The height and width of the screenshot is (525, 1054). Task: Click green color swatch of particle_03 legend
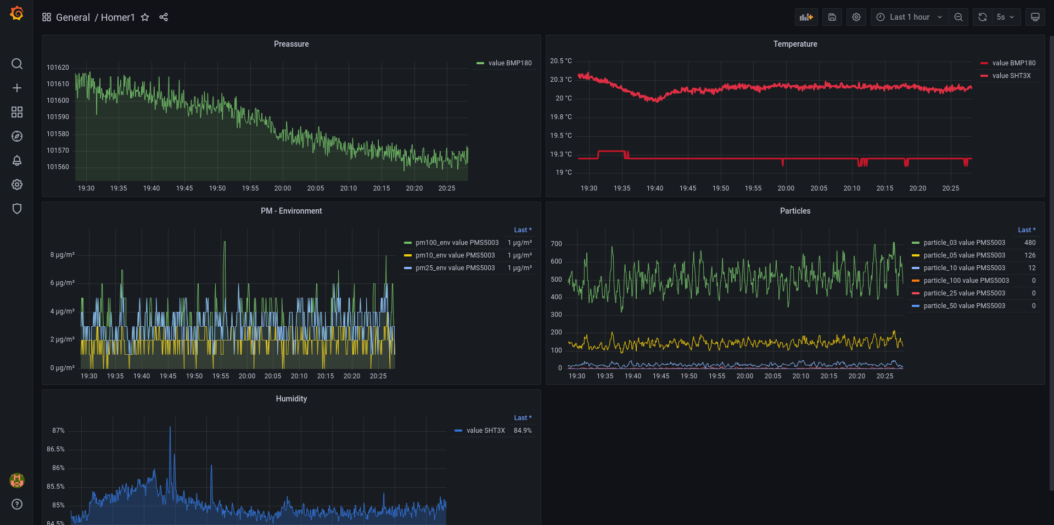pos(916,243)
